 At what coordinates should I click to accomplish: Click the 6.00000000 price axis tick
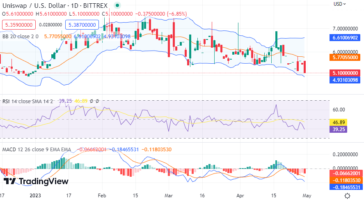click(345, 52)
